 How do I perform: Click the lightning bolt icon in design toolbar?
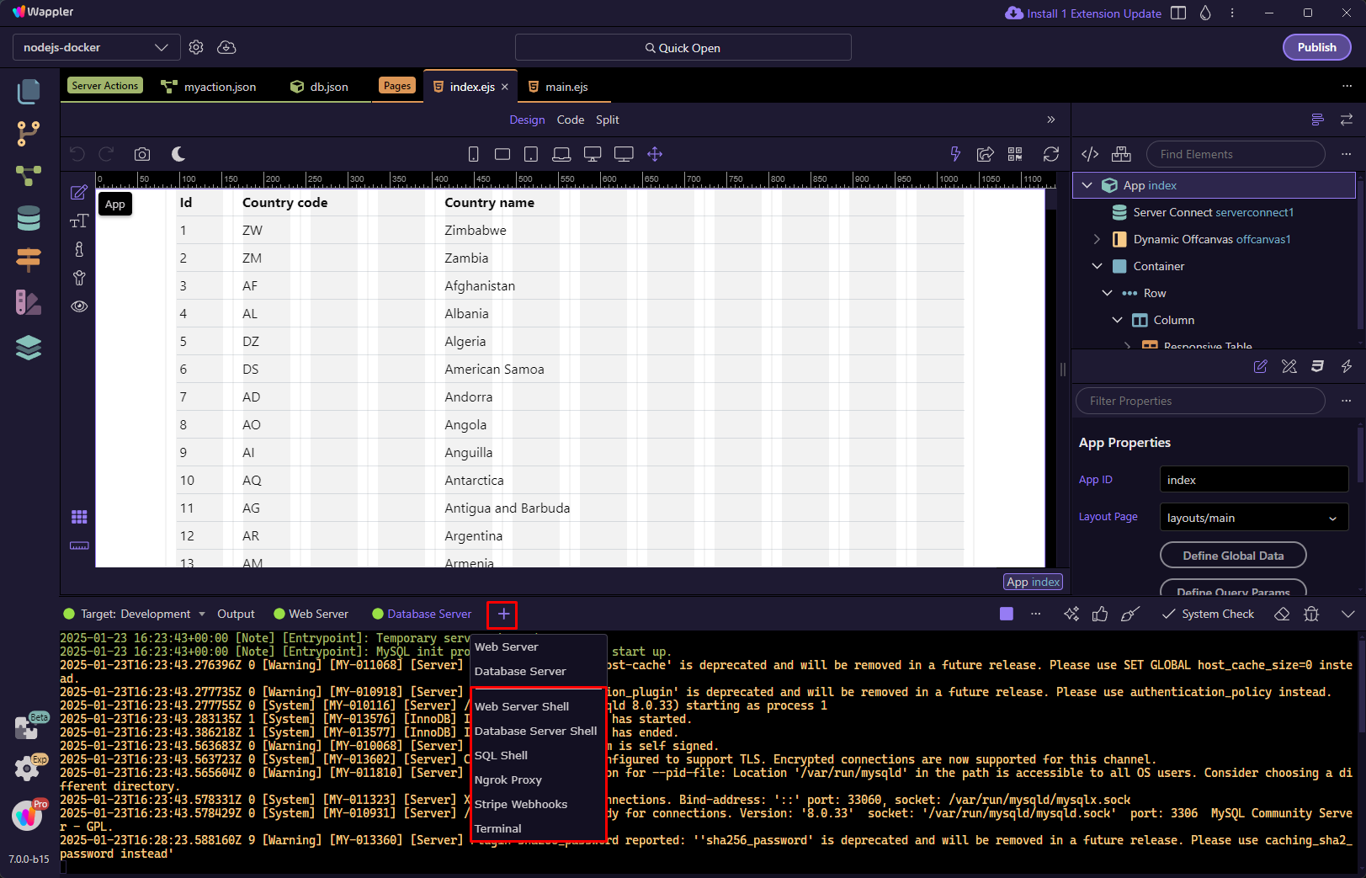click(x=955, y=154)
